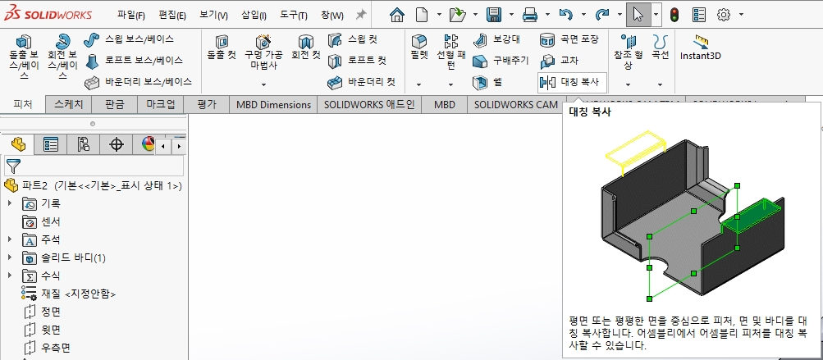The width and height of the screenshot is (823, 360).
Task: Open the ConfigurationManager tab
Action: click(84, 144)
